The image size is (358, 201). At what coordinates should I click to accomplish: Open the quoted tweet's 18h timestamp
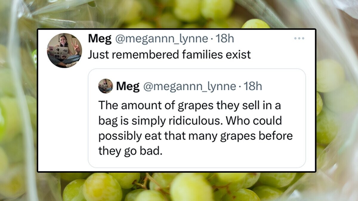[253, 86]
